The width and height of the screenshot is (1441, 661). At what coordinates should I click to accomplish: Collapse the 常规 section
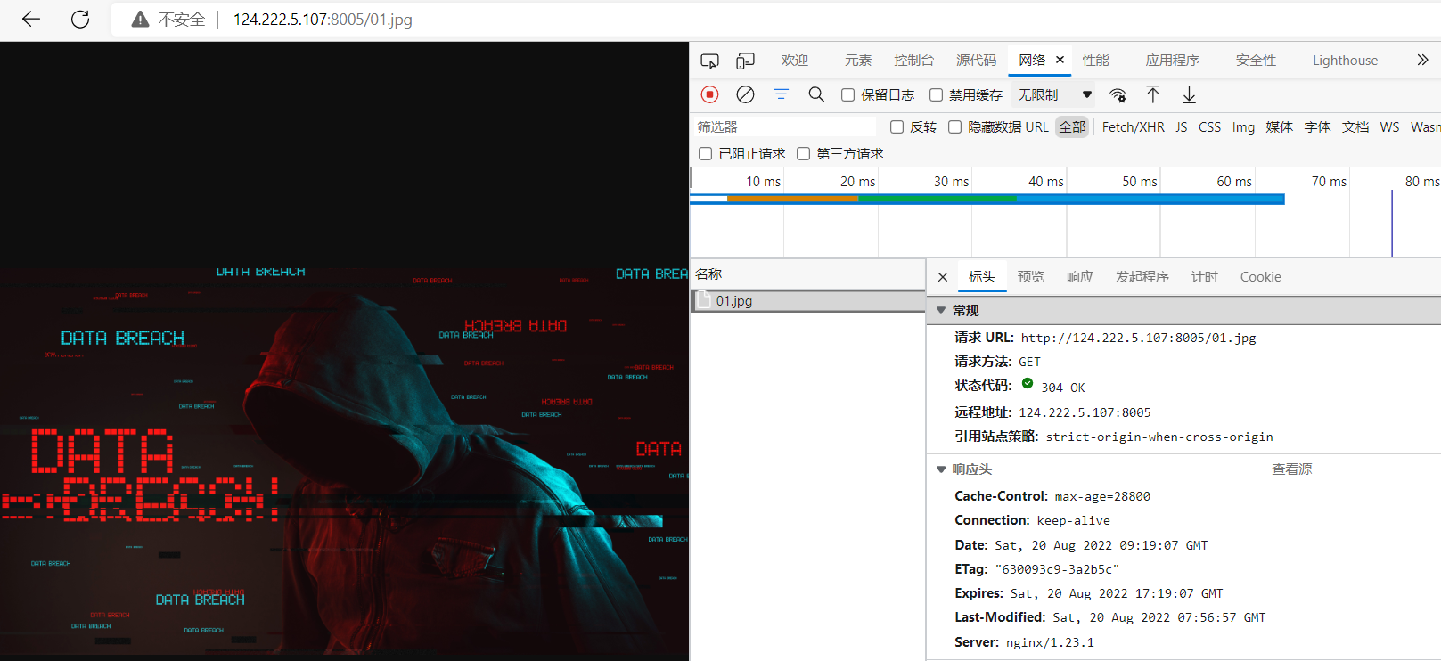(941, 310)
